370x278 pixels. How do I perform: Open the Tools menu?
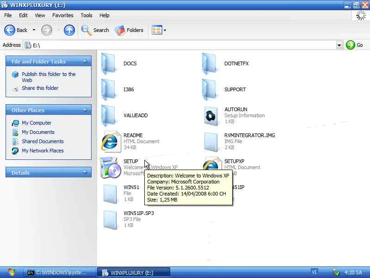click(86, 15)
